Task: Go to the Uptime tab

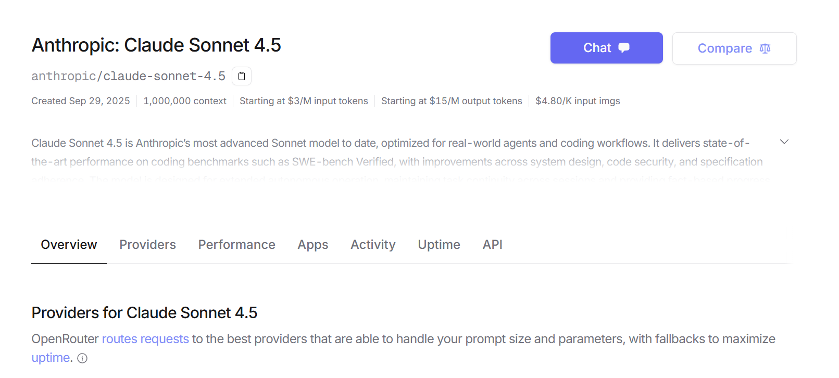Action: coord(439,245)
